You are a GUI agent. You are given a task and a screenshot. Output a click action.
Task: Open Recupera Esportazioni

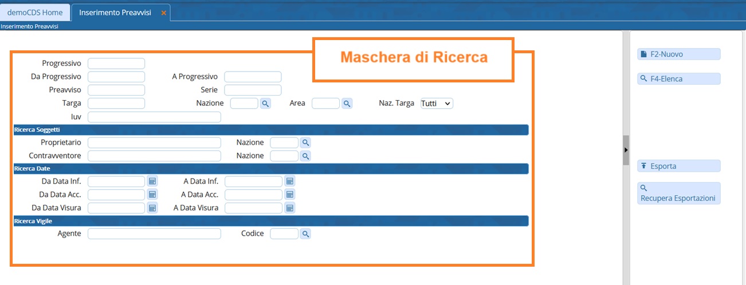click(678, 193)
